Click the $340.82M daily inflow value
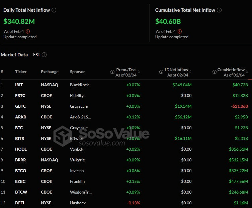This screenshot has width=252, height=208. click(x=19, y=21)
